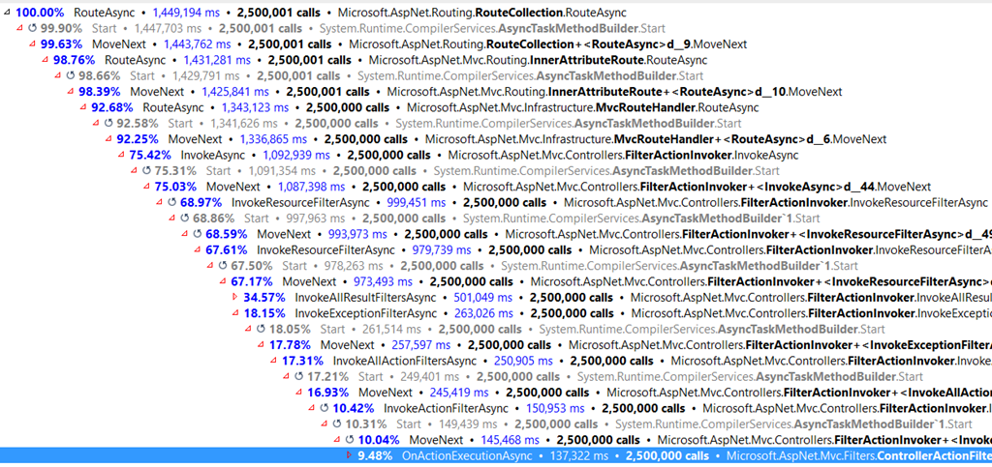Collapse the 18.15% InvokeExceptionFilterAsync node
The height and width of the screenshot is (467, 992).
click(x=234, y=313)
